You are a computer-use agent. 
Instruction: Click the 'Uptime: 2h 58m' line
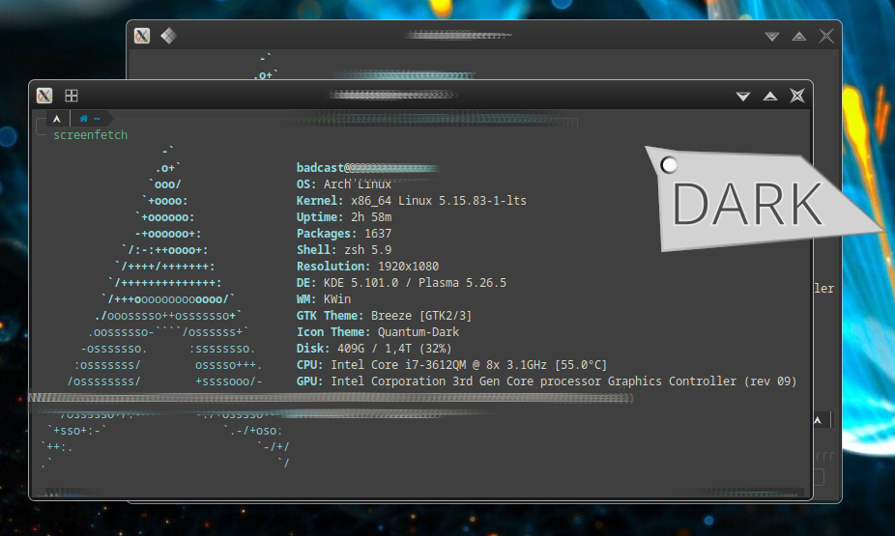coord(344,217)
